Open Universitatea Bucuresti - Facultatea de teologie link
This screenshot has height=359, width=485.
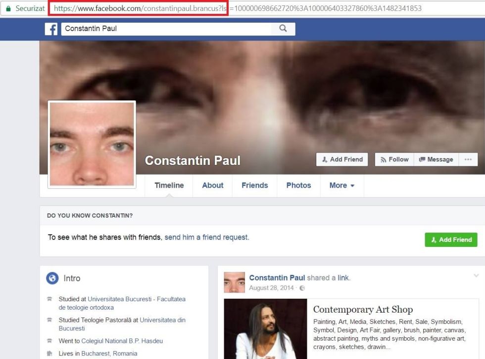point(122,303)
